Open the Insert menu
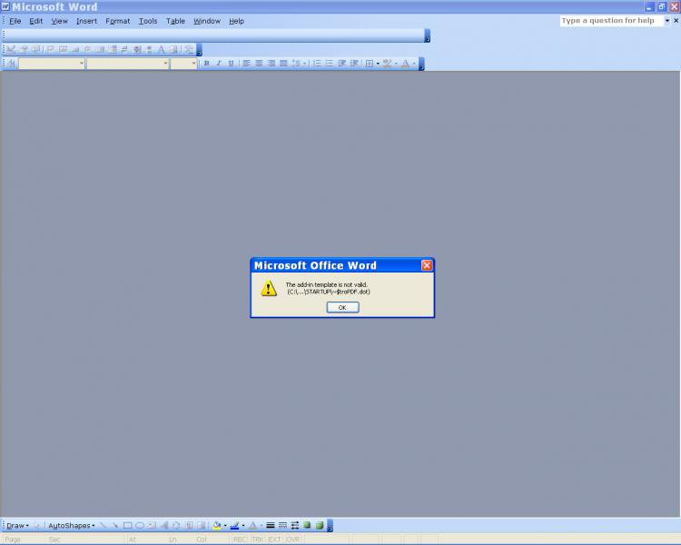The image size is (681, 545). click(86, 21)
